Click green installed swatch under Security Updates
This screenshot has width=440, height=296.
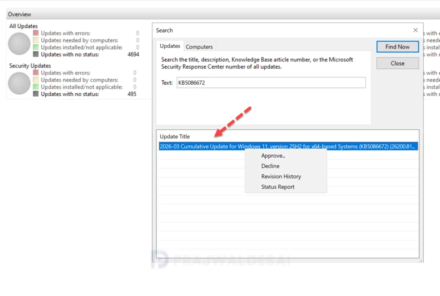[36, 87]
